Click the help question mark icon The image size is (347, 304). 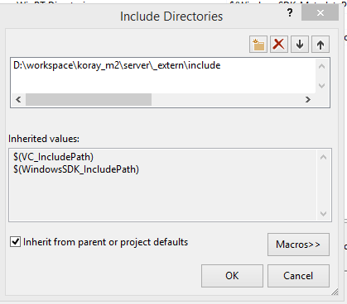point(290,12)
